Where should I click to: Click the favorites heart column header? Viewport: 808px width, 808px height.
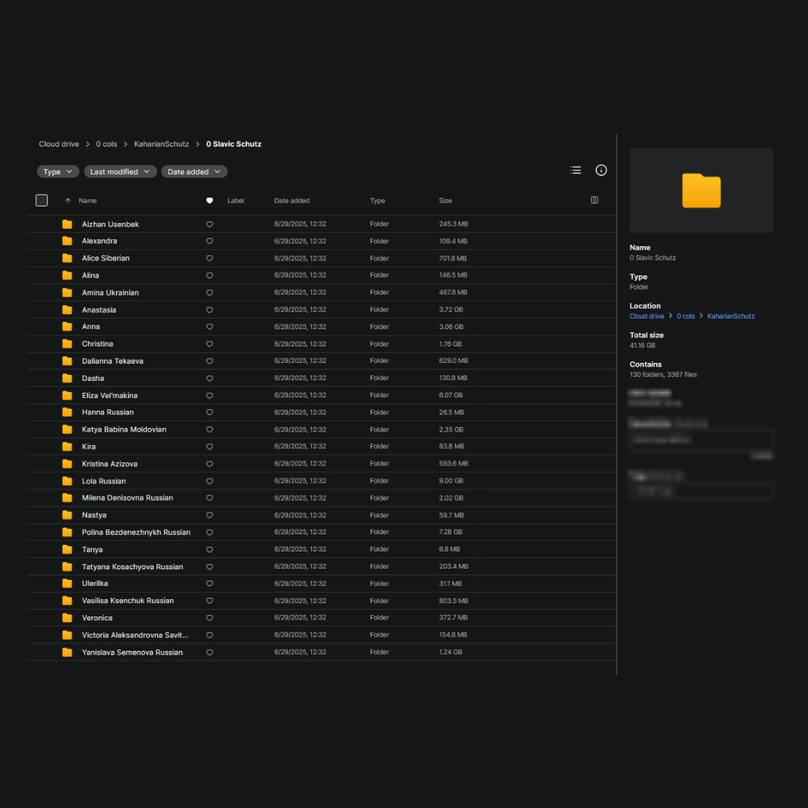pos(209,201)
